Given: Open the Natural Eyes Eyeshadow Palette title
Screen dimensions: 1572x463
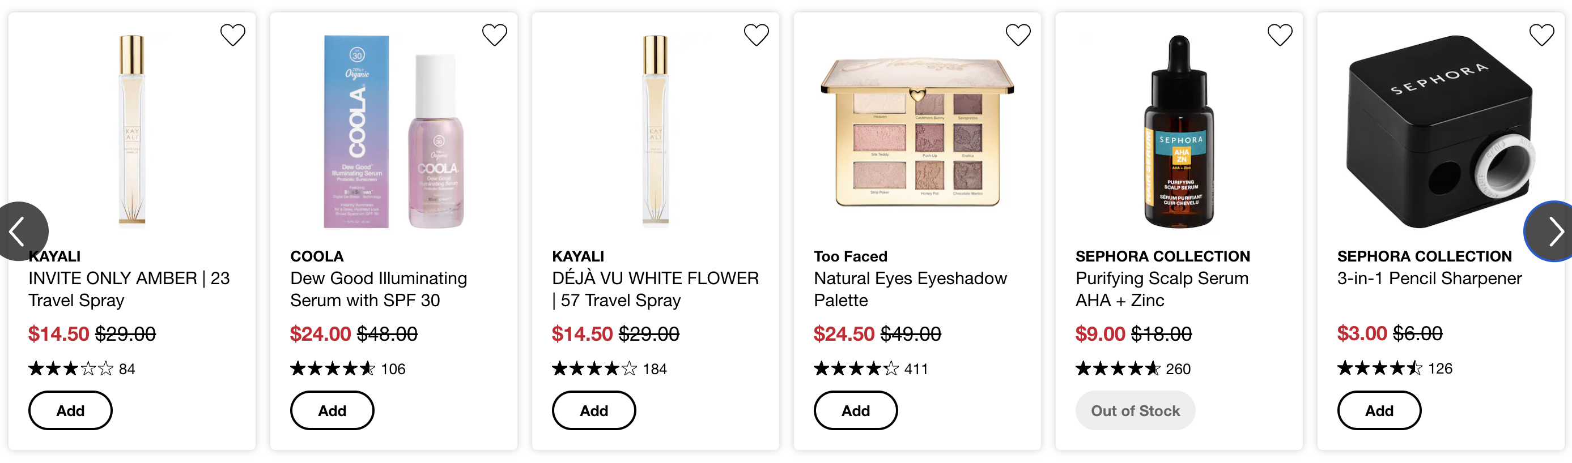Looking at the screenshot, I should (910, 289).
